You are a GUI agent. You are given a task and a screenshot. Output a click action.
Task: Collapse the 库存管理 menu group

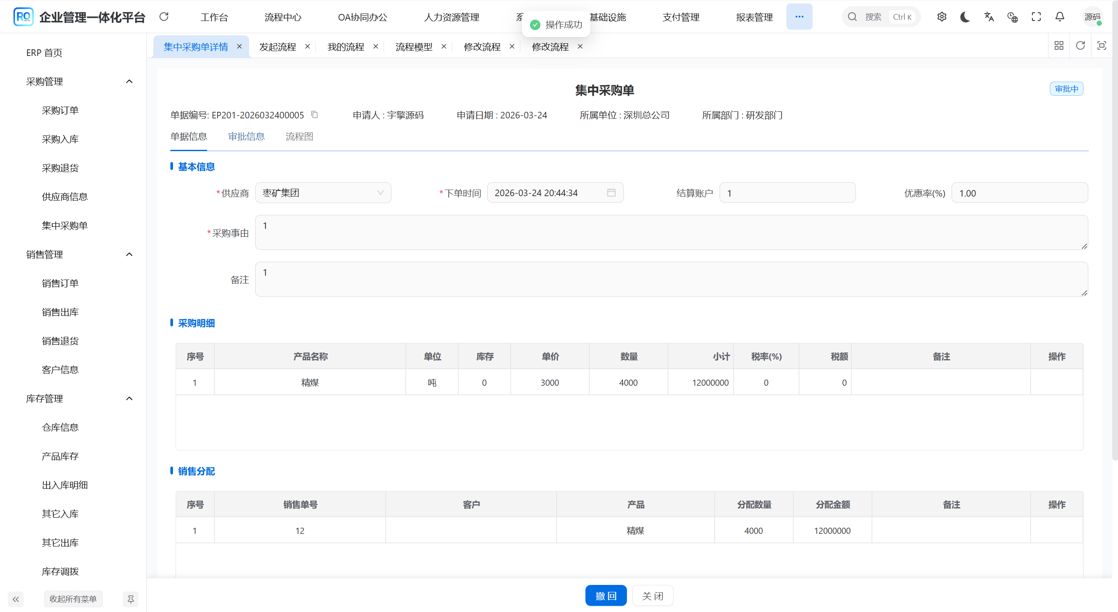point(129,398)
